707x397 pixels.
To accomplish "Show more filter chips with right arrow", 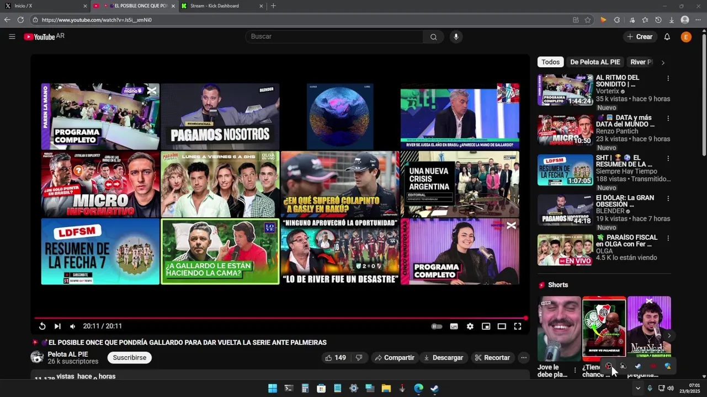I will [663, 62].
